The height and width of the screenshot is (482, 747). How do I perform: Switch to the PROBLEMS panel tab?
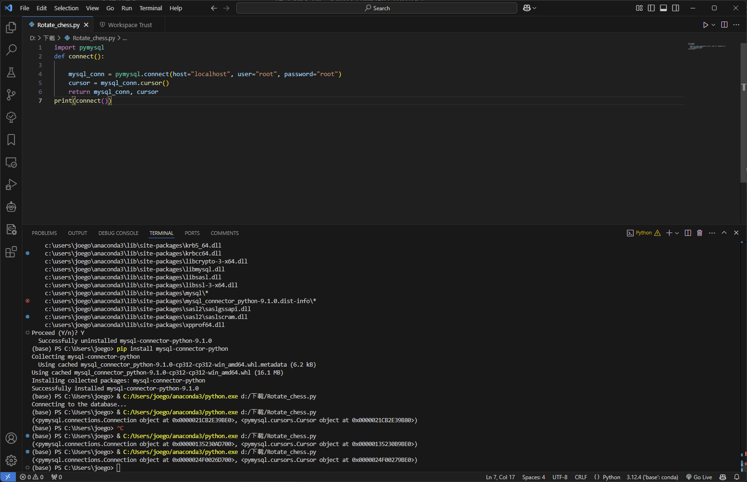pos(44,233)
